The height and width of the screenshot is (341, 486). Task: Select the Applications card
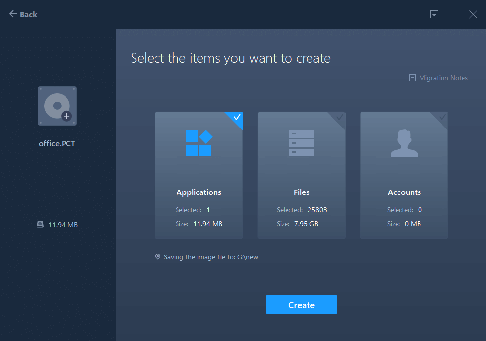point(199,176)
